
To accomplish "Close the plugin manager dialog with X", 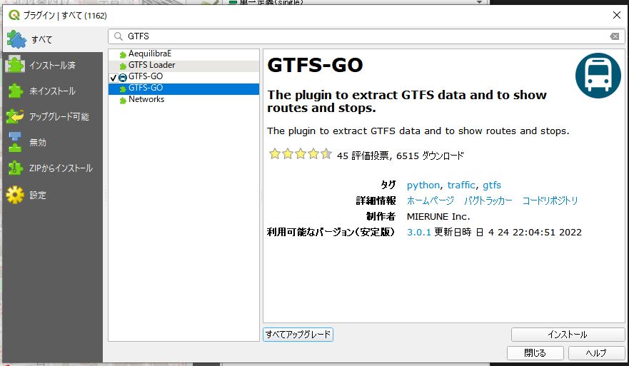I will click(617, 15).
